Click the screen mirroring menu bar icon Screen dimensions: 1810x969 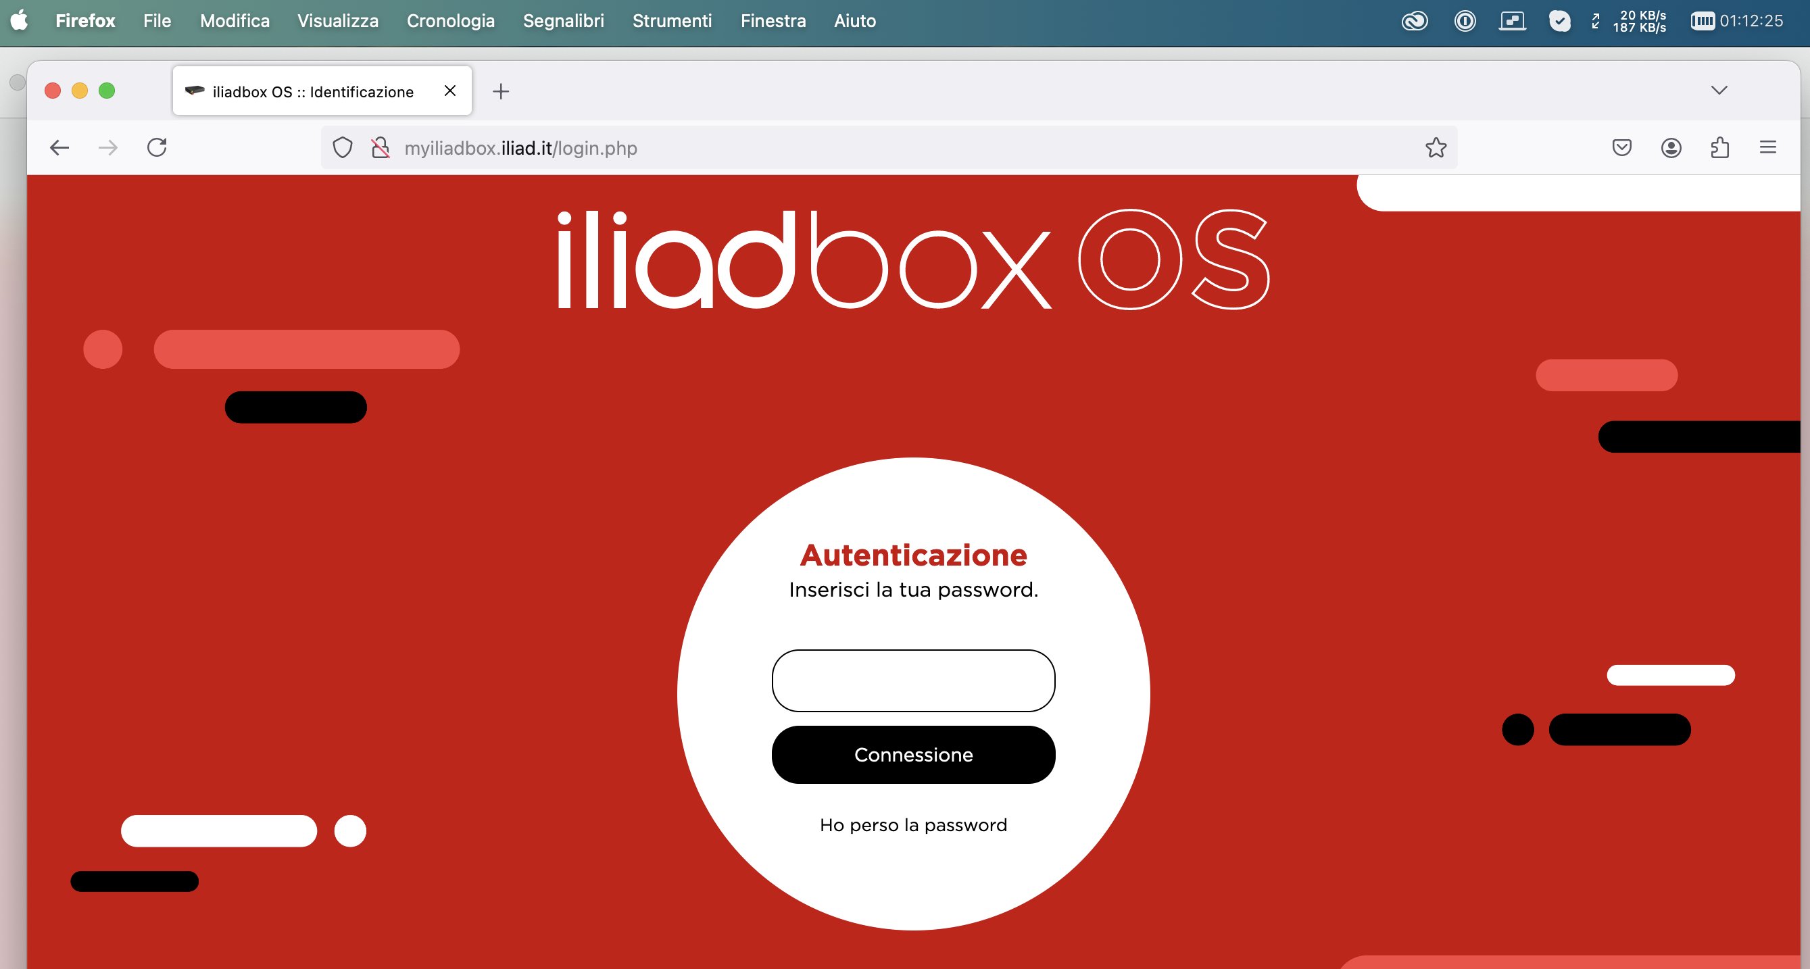(1512, 21)
